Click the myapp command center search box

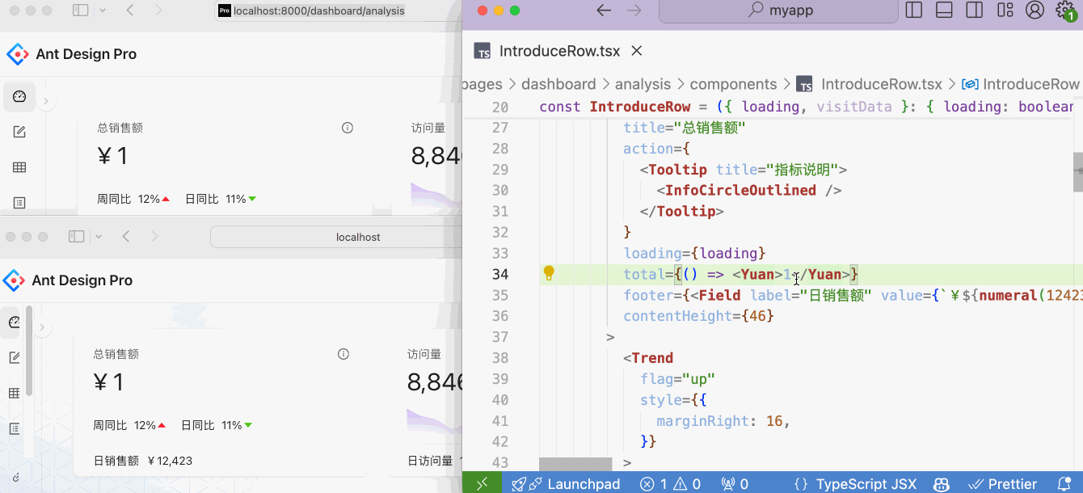(x=779, y=11)
